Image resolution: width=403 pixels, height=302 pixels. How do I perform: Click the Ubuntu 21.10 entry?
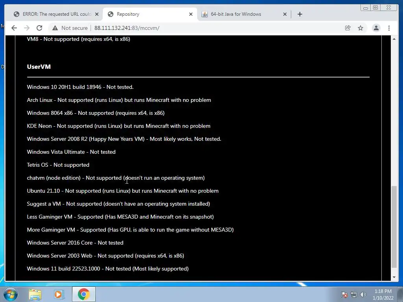[123, 191]
